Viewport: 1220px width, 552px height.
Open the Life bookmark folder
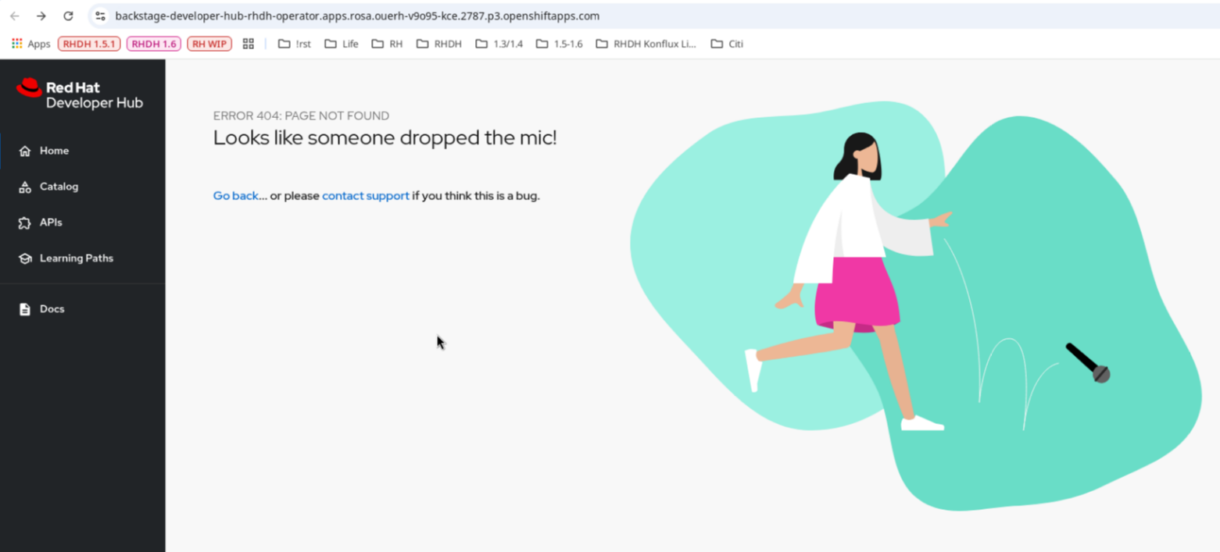pyautogui.click(x=342, y=44)
